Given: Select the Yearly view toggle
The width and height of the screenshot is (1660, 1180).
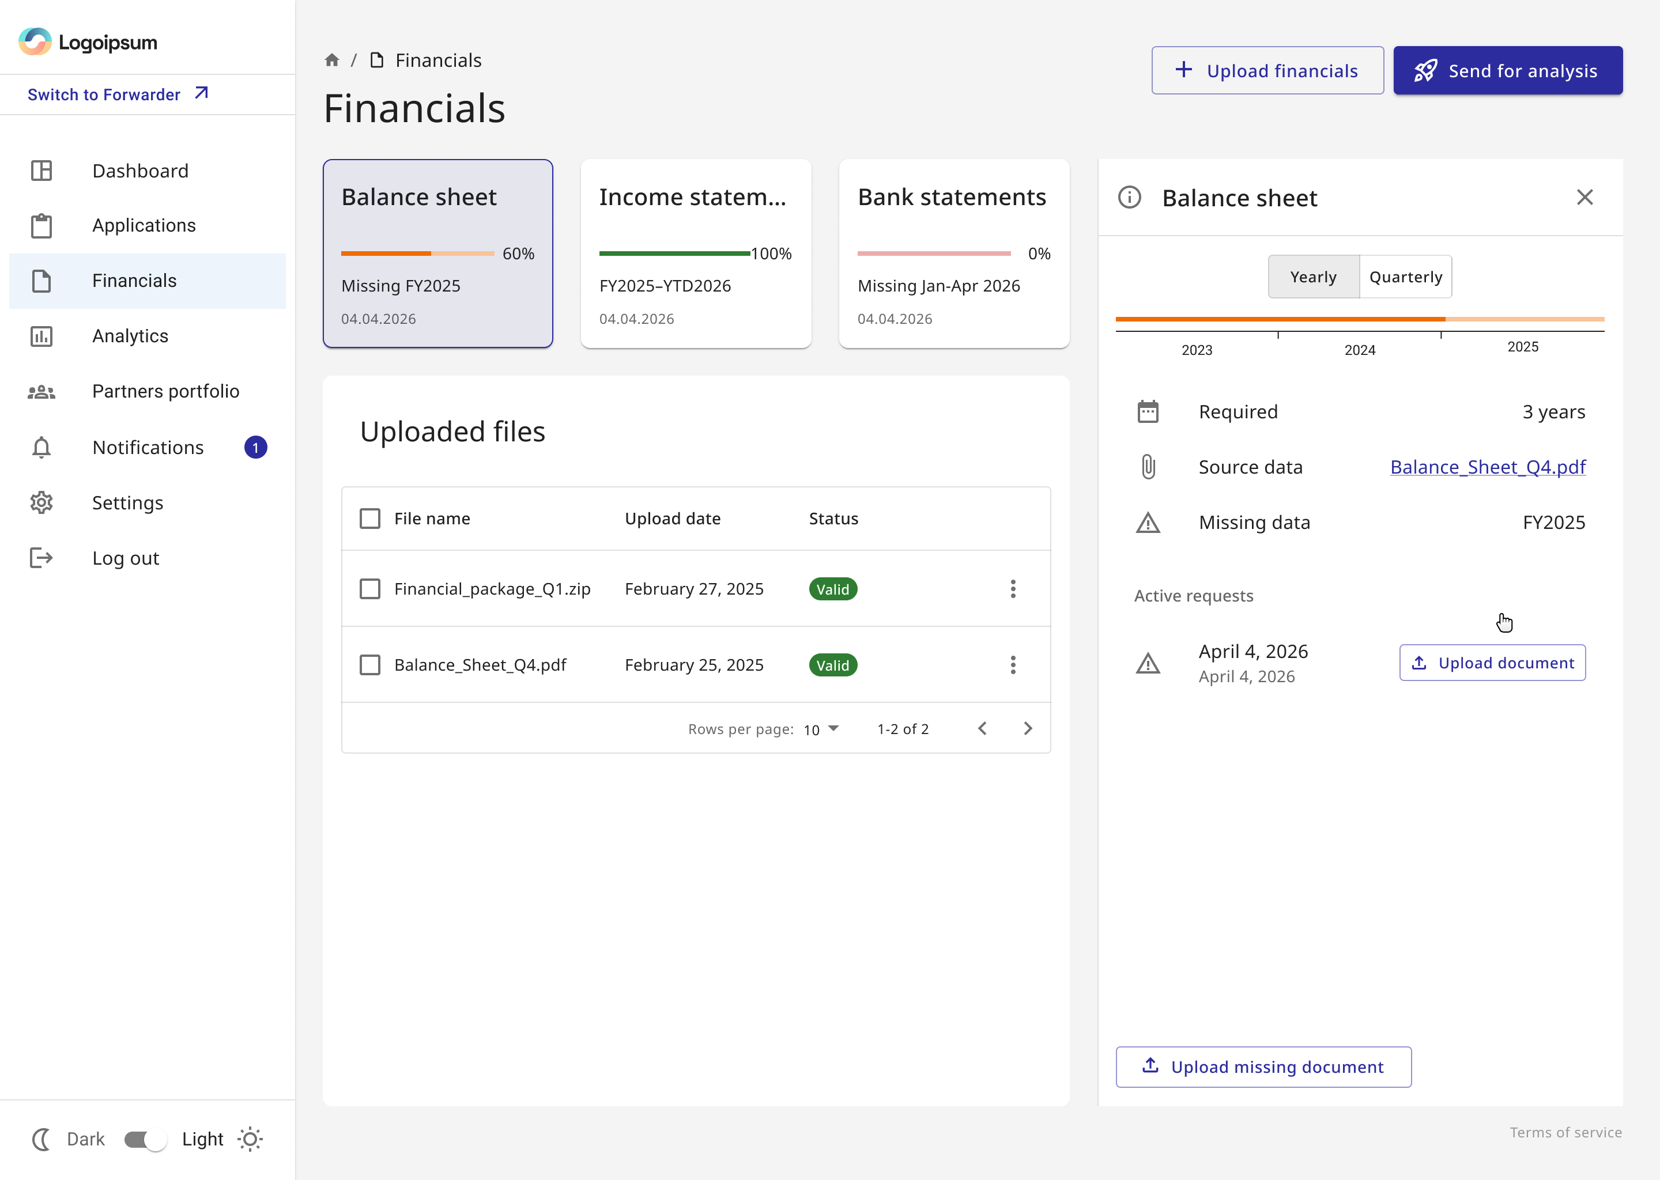Looking at the screenshot, I should (1314, 277).
